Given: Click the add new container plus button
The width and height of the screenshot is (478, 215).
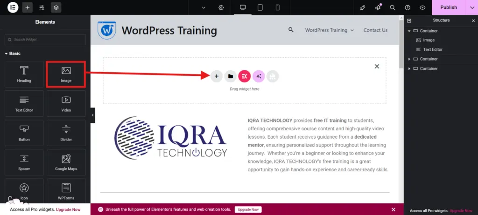Looking at the screenshot, I should pyautogui.click(x=217, y=76).
